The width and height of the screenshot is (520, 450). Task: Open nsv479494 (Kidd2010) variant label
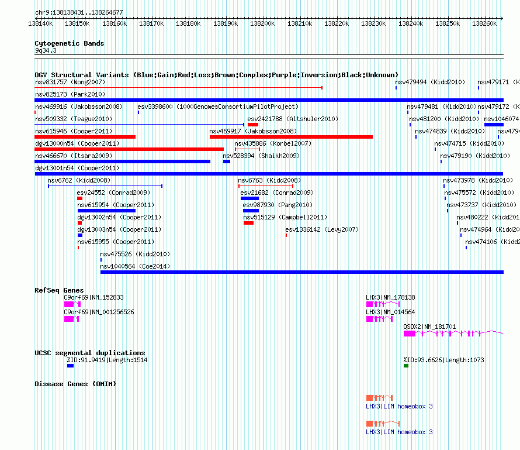(430, 82)
